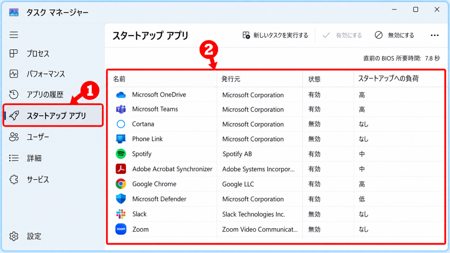Select the Spotify name text
Screen dimensions: 450x253
[142, 154]
